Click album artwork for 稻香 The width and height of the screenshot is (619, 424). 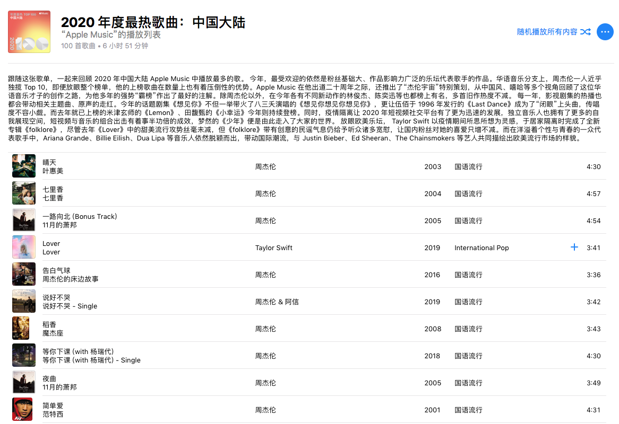(21, 328)
